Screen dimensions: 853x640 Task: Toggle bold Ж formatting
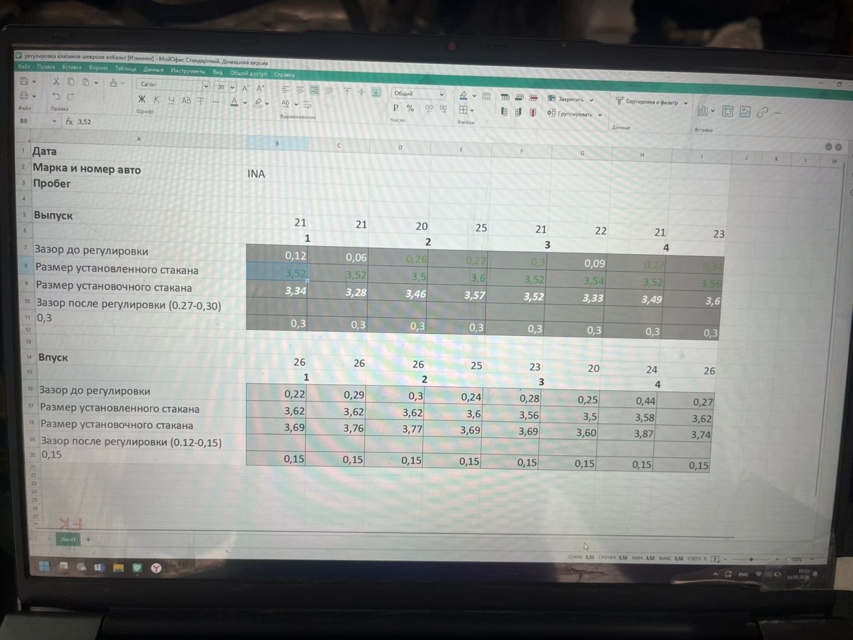click(x=142, y=99)
